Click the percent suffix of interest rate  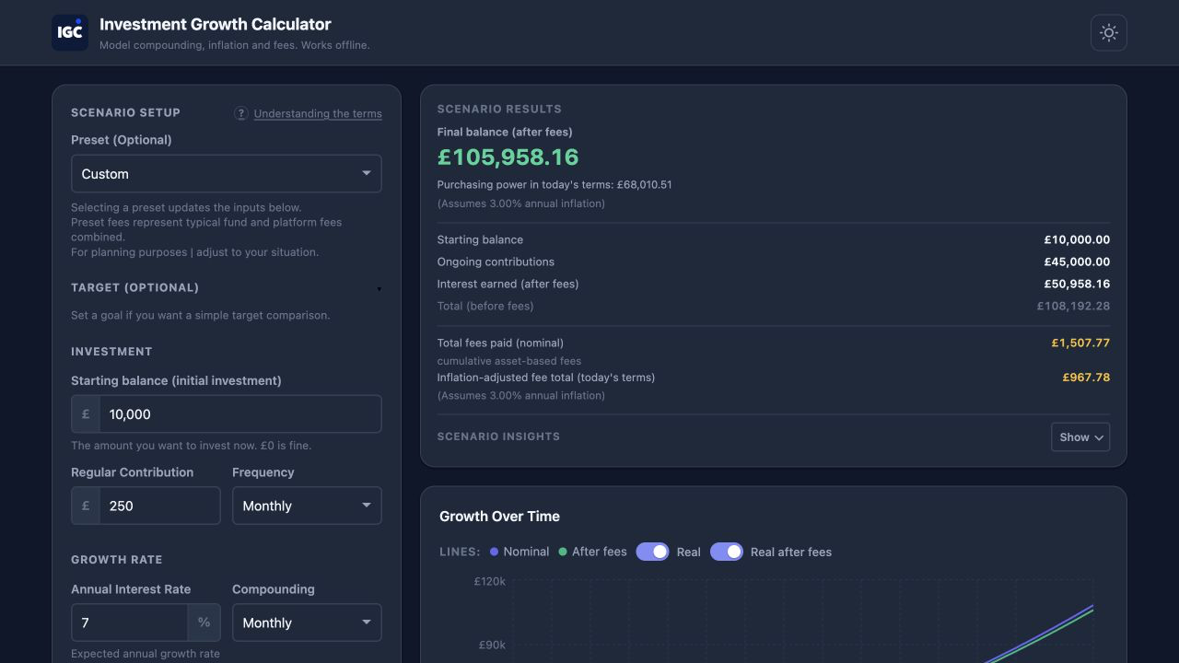pyautogui.click(x=204, y=622)
